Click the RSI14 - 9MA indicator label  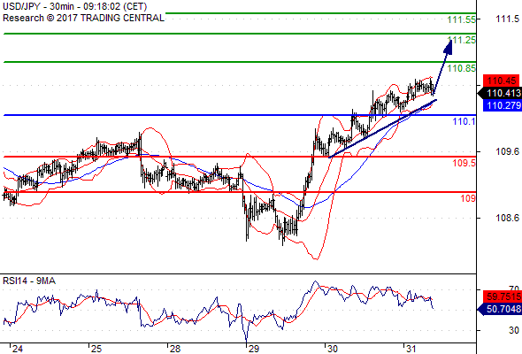pos(29,281)
